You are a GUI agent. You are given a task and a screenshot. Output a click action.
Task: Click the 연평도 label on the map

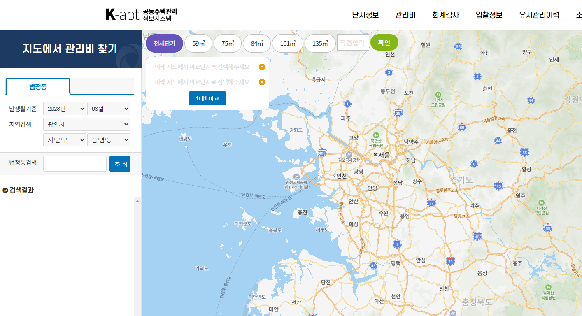click(185, 139)
